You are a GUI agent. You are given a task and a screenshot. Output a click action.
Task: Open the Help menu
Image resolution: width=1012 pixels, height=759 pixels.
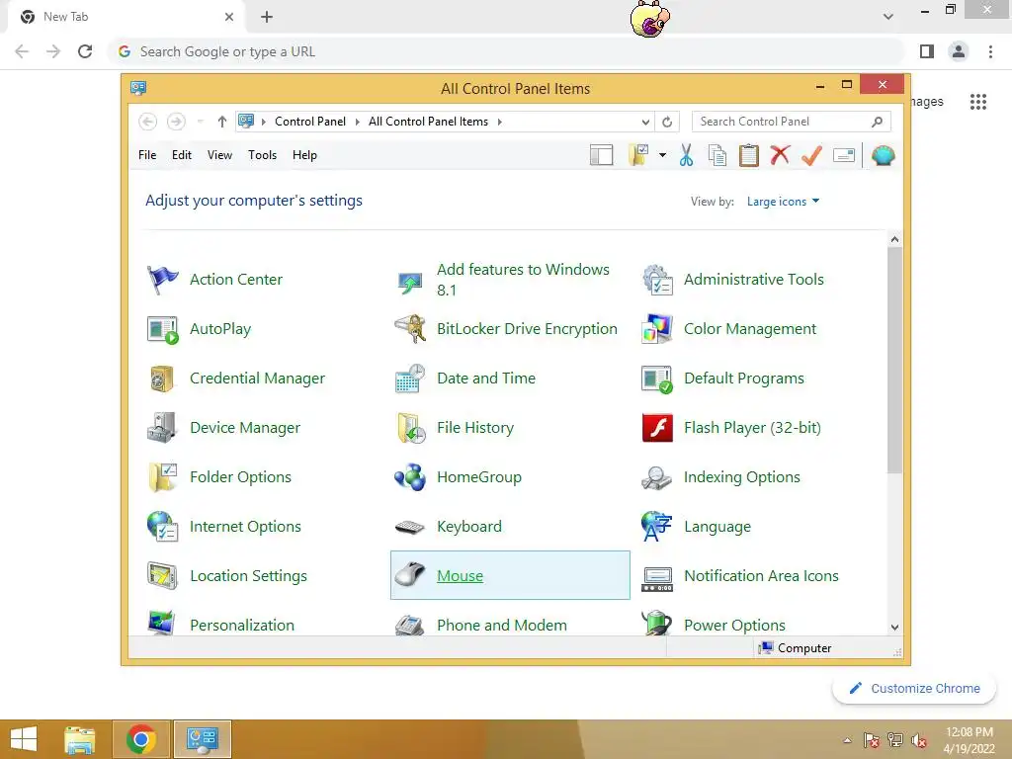[x=304, y=155]
